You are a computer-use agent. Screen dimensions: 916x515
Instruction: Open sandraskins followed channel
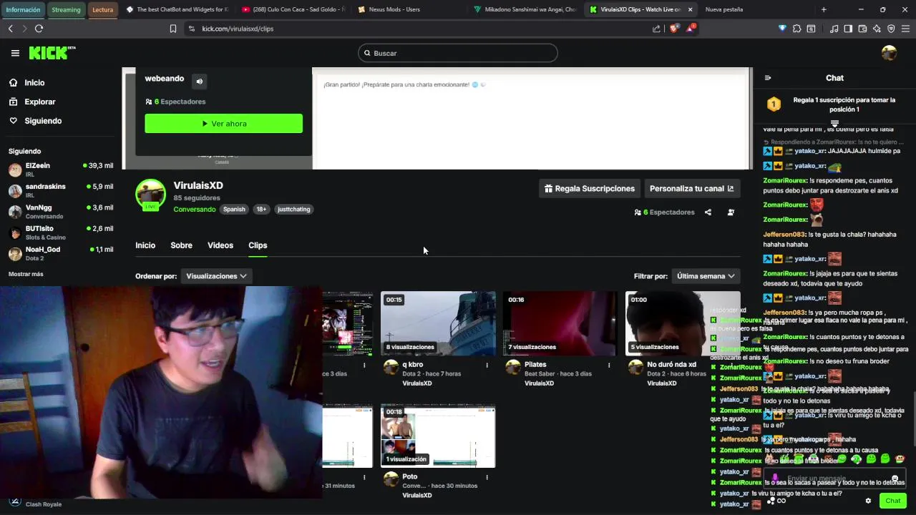[x=60, y=190]
